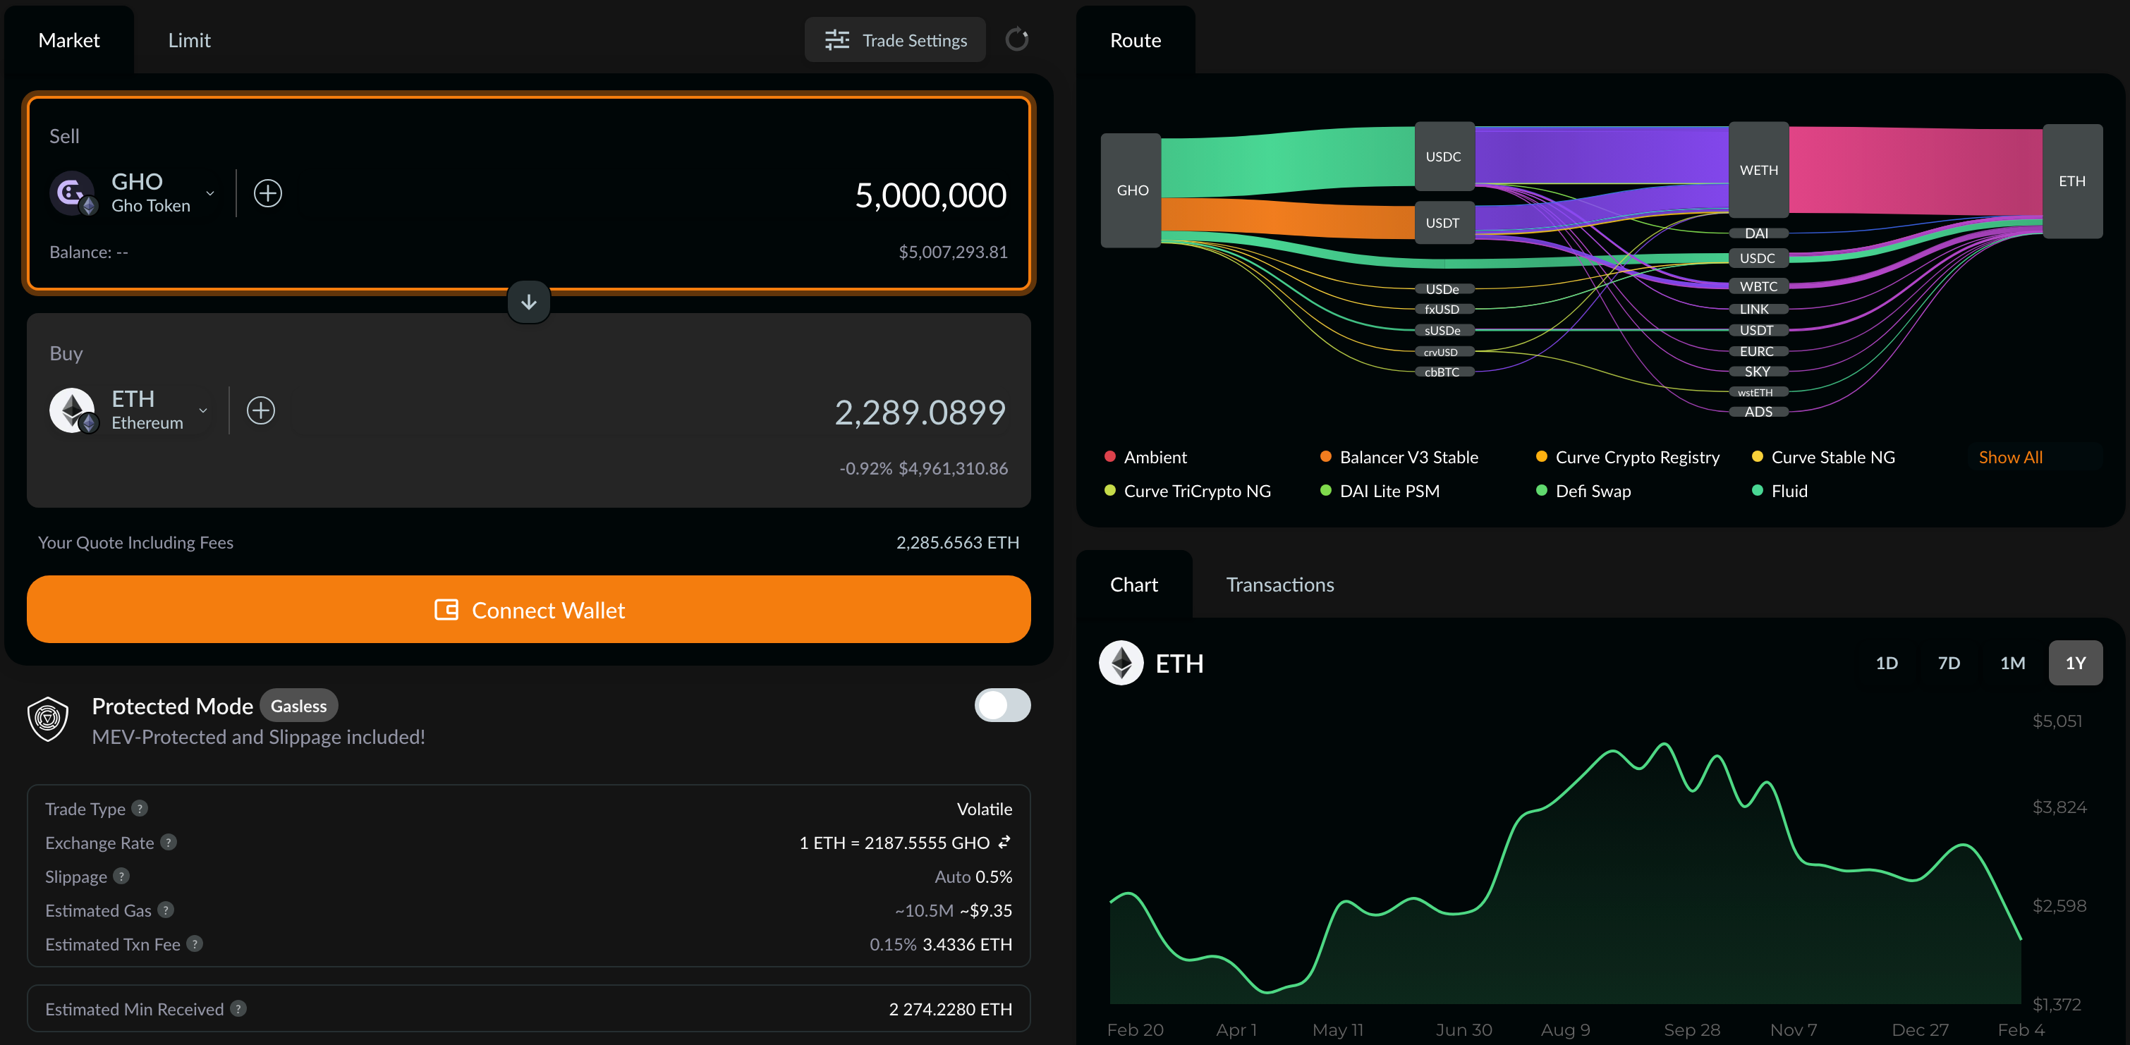Click the swap direction arrow icon
The height and width of the screenshot is (1045, 2130).
tap(528, 302)
